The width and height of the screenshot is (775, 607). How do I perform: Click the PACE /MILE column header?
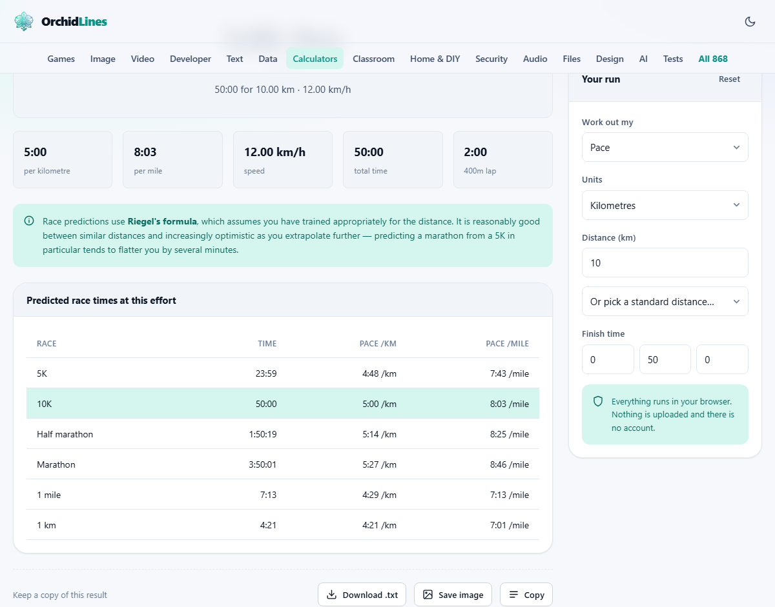(507, 344)
